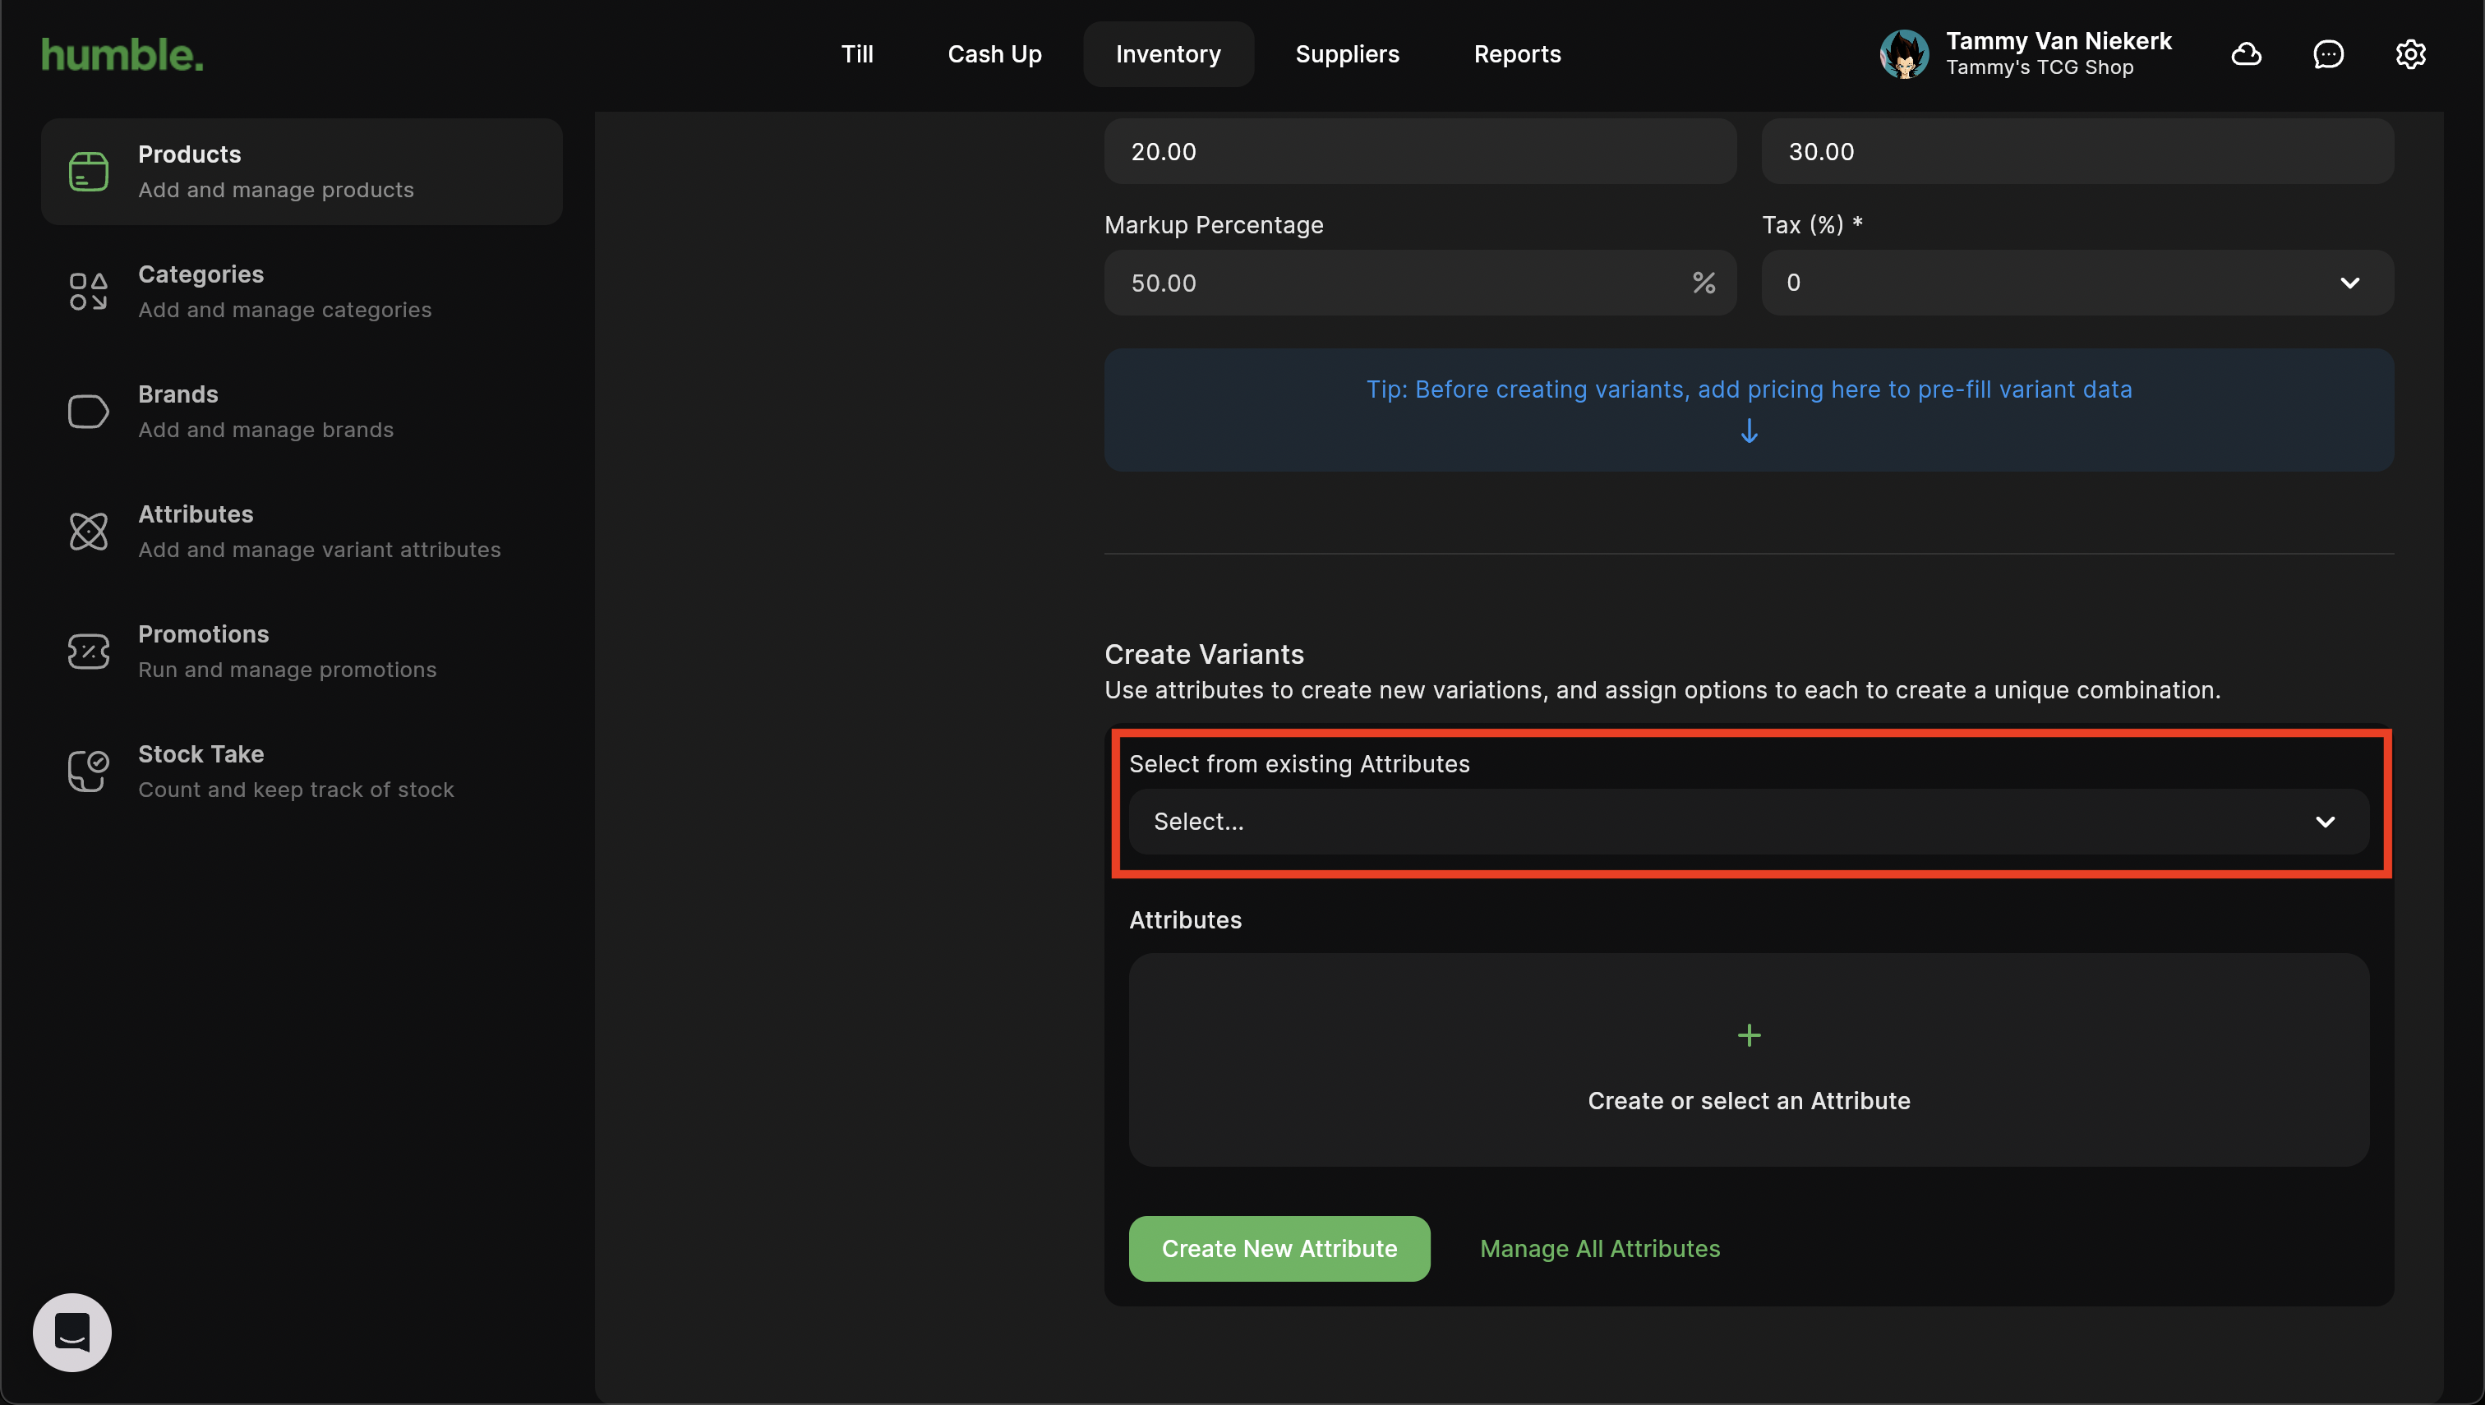
Task: Go to the Reports tab
Action: pos(1516,54)
